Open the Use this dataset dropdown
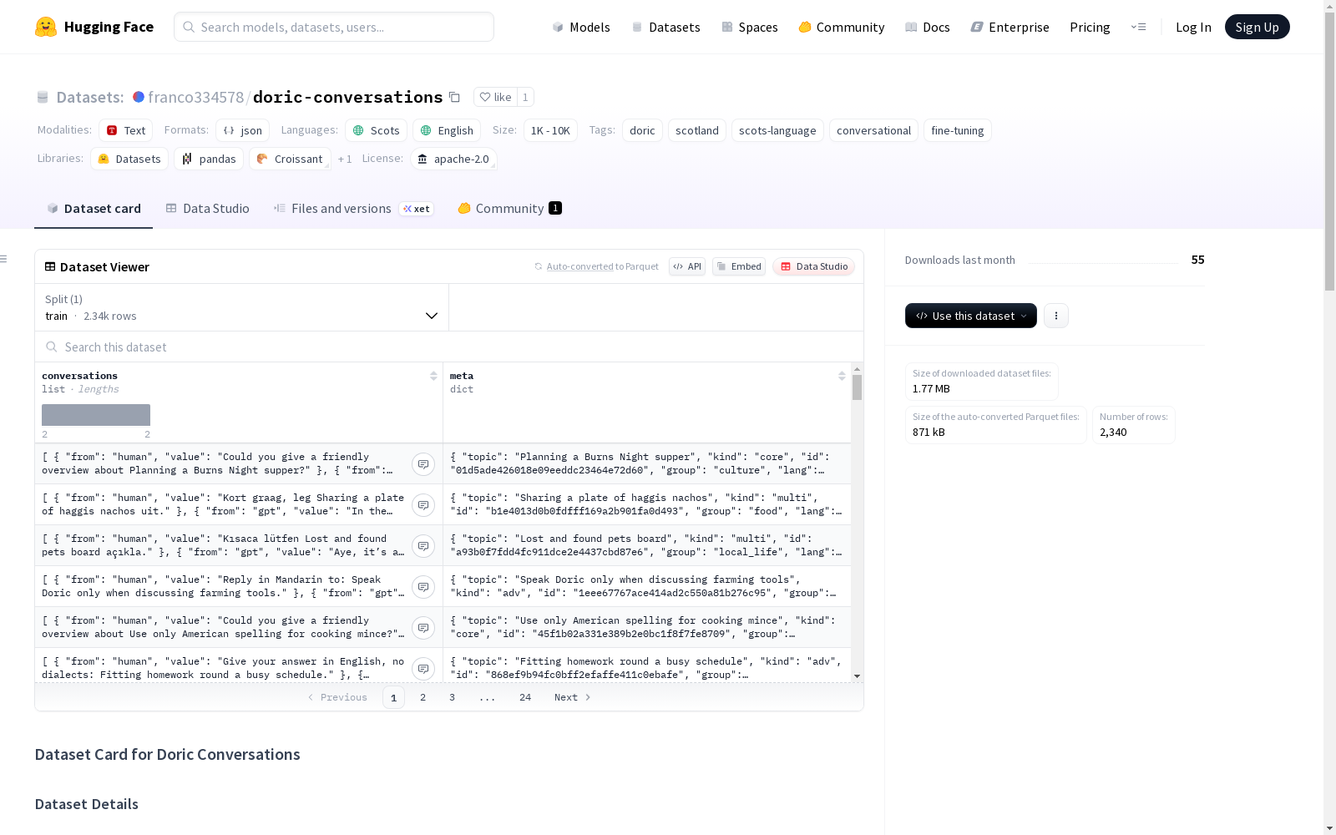This screenshot has height=835, width=1336. click(x=971, y=316)
